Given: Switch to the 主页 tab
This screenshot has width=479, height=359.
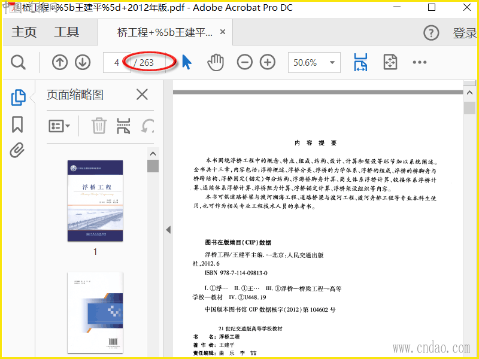Looking at the screenshot, I should pos(24,32).
